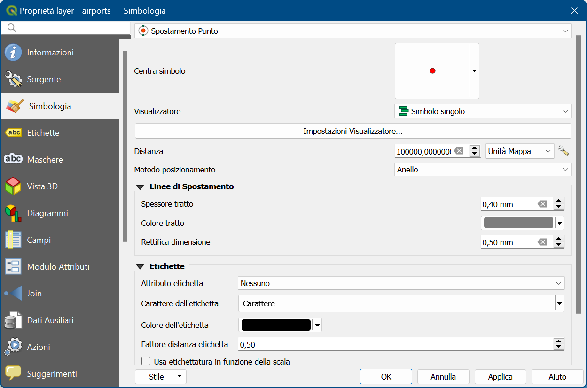Click the Carattere font button
The height and width of the screenshot is (388, 587).
[397, 303]
